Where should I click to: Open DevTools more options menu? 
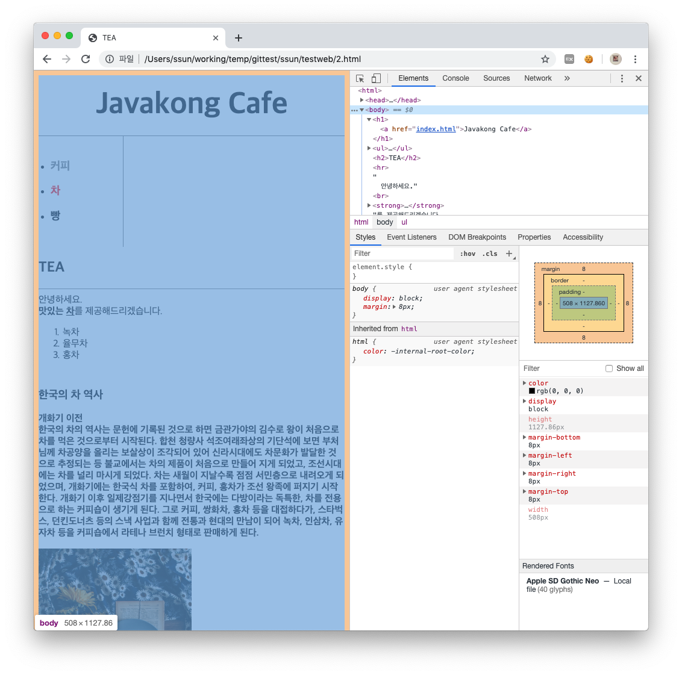point(622,78)
